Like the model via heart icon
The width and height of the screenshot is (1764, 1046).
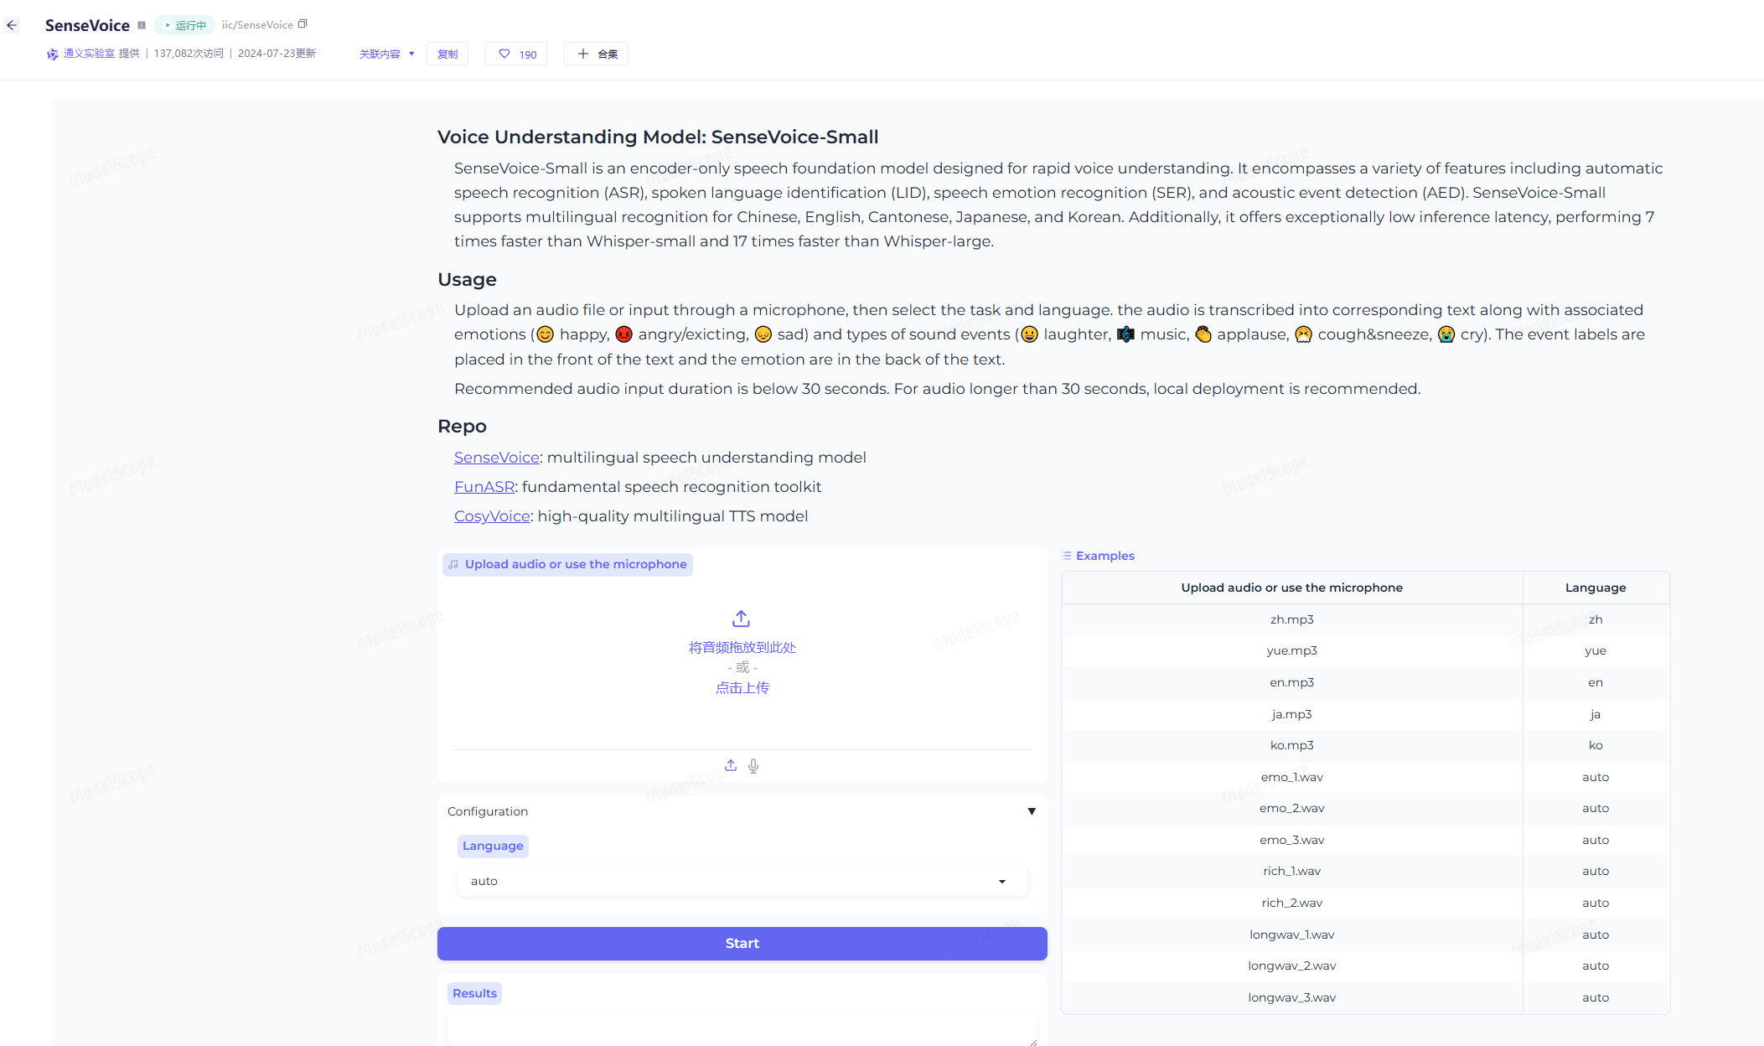504,54
